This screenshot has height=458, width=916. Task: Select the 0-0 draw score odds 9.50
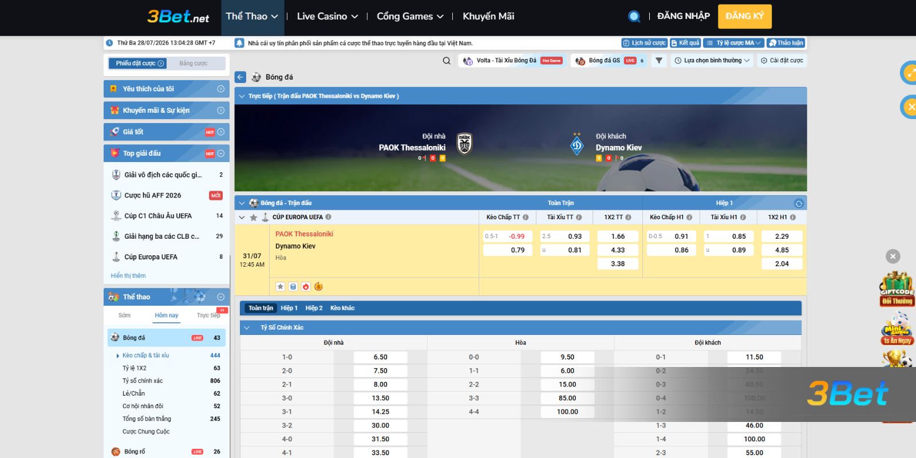[x=567, y=357]
